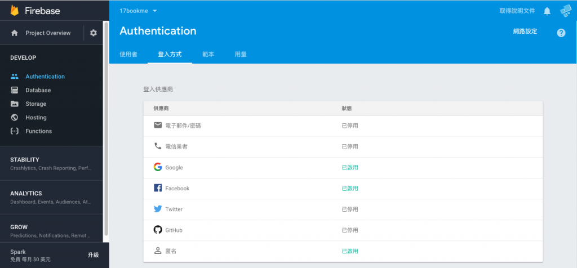577x268 pixels.
Task: Click the sidebar vertical scrollbar
Action: click(x=106, y=129)
